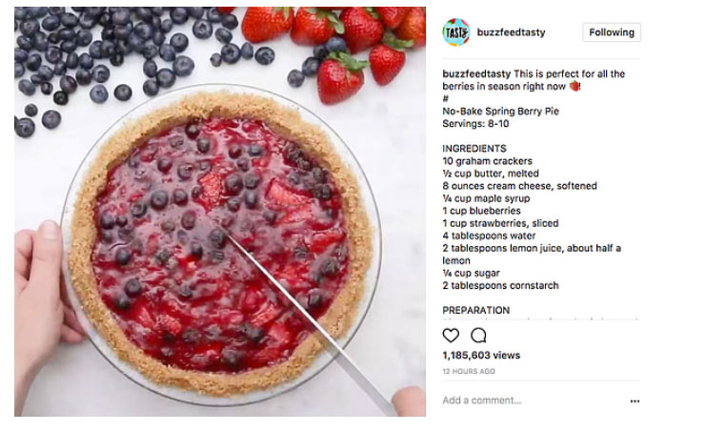
Task: Select the No-Bake Spring Berry Pie title
Action: pyautogui.click(x=500, y=112)
